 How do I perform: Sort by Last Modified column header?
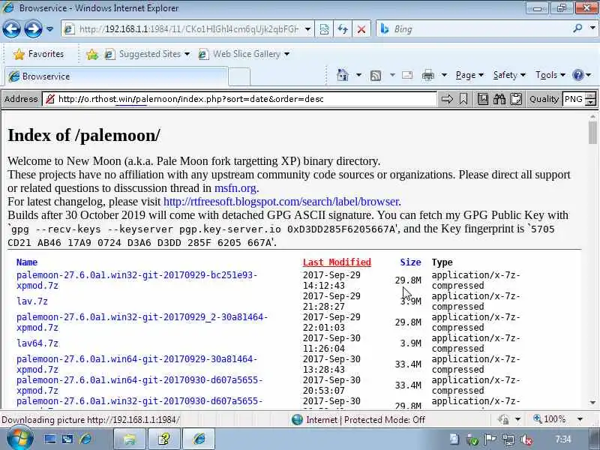337,262
